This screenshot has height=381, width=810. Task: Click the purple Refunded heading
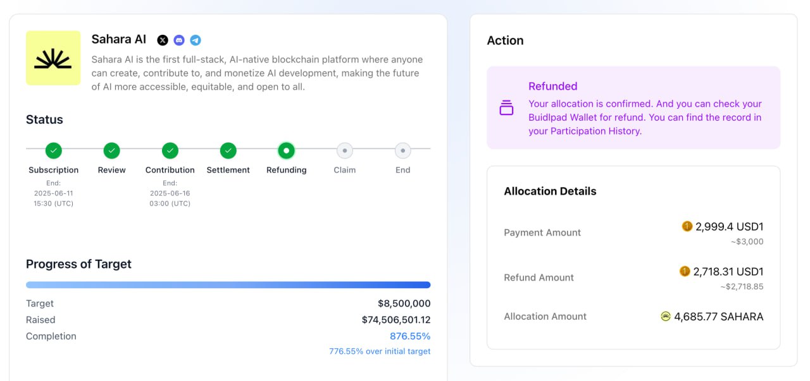(553, 86)
